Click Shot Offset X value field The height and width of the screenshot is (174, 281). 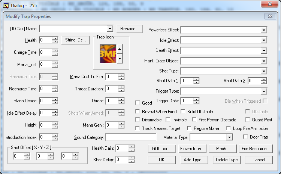click(18, 156)
